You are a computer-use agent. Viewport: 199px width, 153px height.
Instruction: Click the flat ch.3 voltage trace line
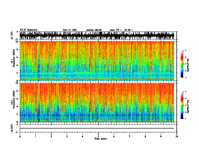click(x=97, y=128)
